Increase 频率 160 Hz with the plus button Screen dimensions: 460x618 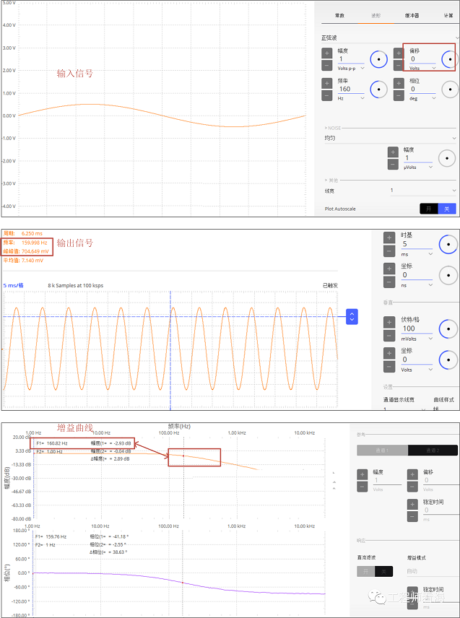click(x=327, y=84)
